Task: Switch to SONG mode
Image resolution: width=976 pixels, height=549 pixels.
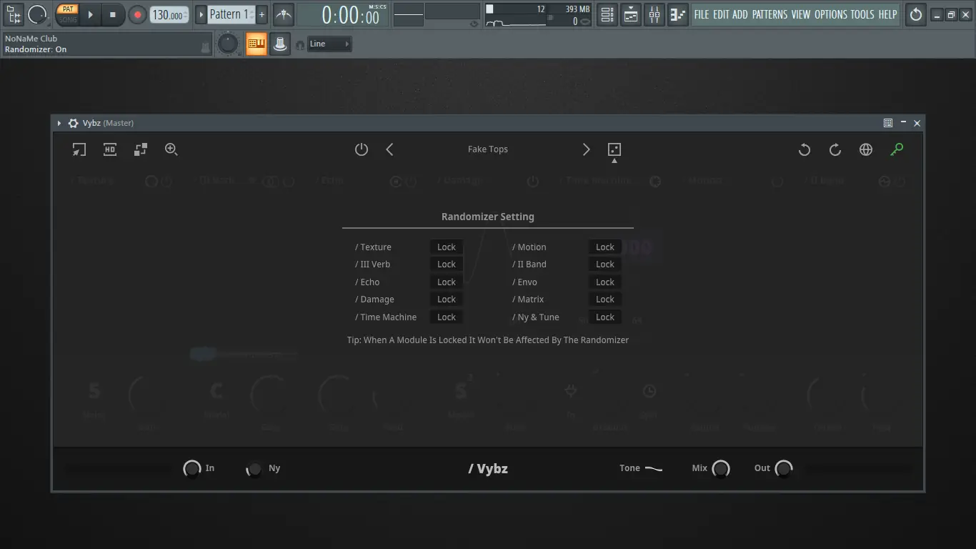Action: coord(67,19)
